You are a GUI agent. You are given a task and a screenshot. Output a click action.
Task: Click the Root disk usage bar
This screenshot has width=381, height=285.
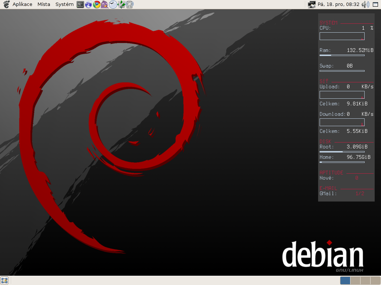tap(342, 152)
